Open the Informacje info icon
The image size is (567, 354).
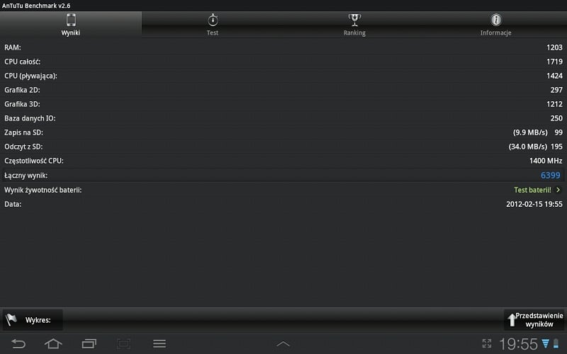[495, 20]
